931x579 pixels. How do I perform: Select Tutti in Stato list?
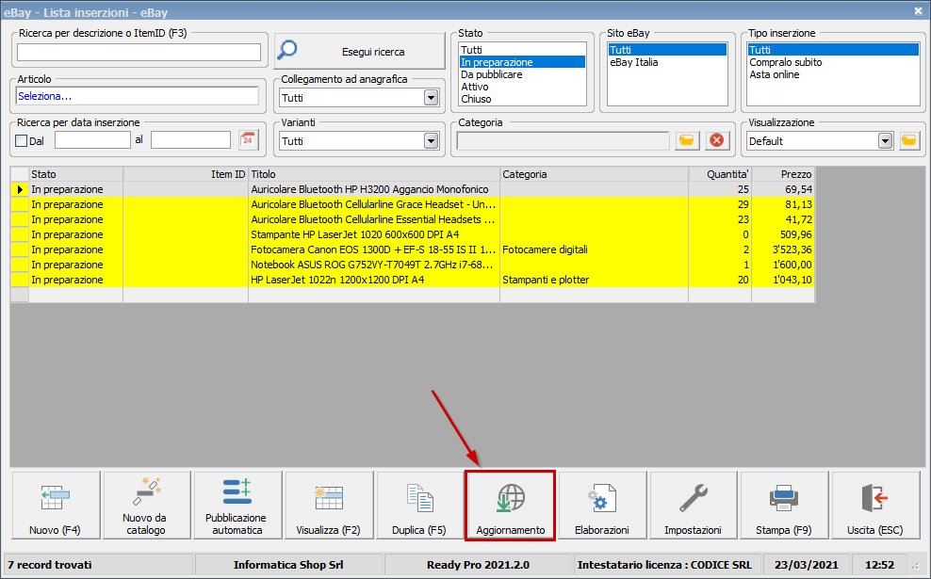coord(522,50)
